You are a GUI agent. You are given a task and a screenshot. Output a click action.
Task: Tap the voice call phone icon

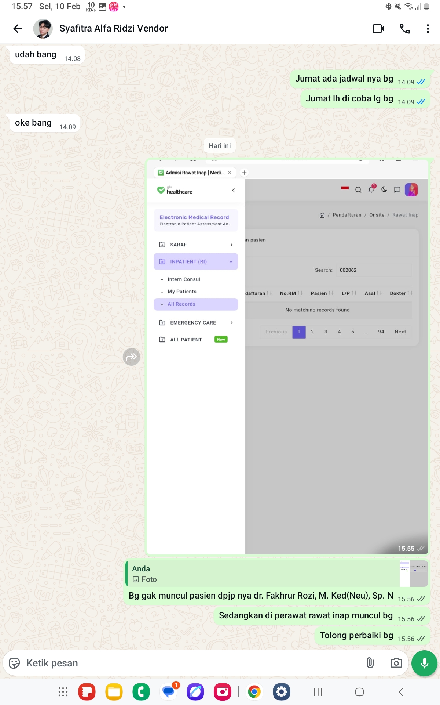(404, 29)
